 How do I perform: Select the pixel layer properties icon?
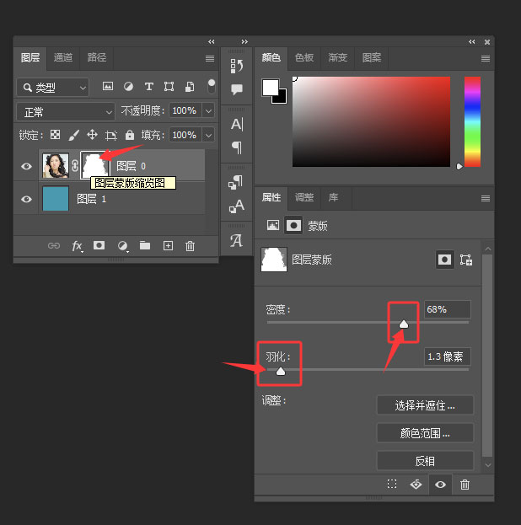273,225
